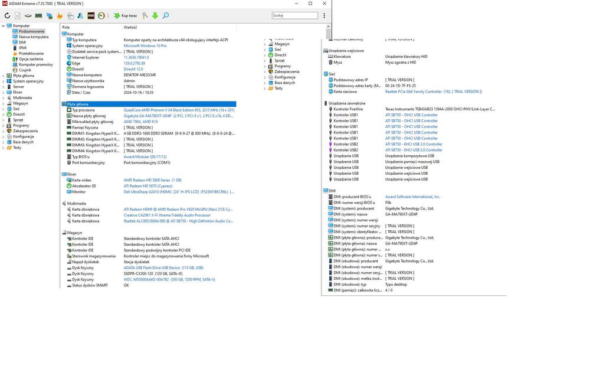Open Award Software International, Inc. link
The image size is (590, 369).
pos(412,197)
